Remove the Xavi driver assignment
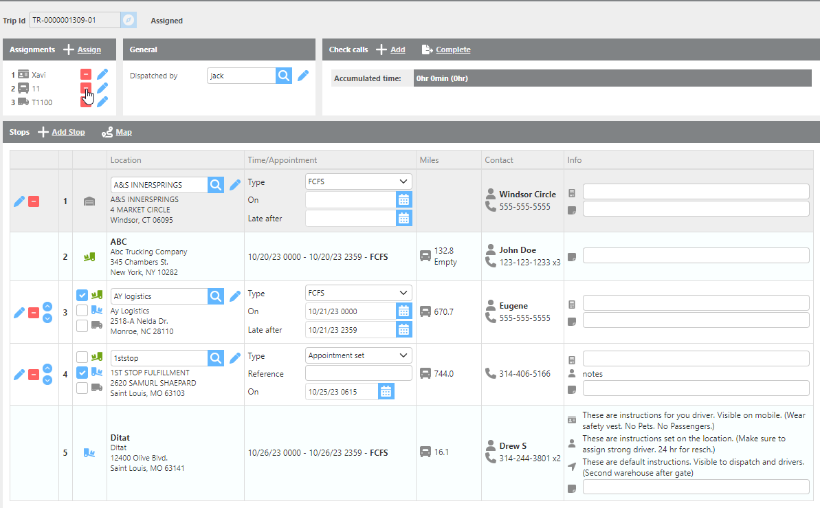 [x=86, y=74]
